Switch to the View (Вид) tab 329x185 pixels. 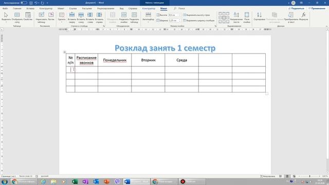coord(121,8)
